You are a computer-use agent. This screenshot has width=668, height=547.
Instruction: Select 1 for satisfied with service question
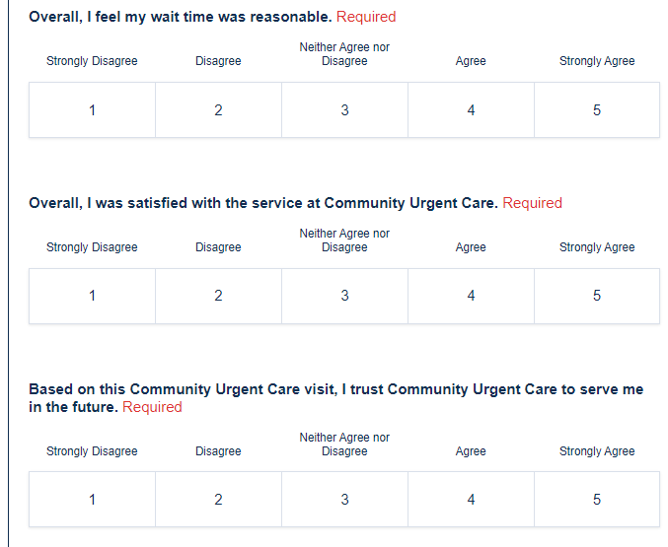coord(92,296)
